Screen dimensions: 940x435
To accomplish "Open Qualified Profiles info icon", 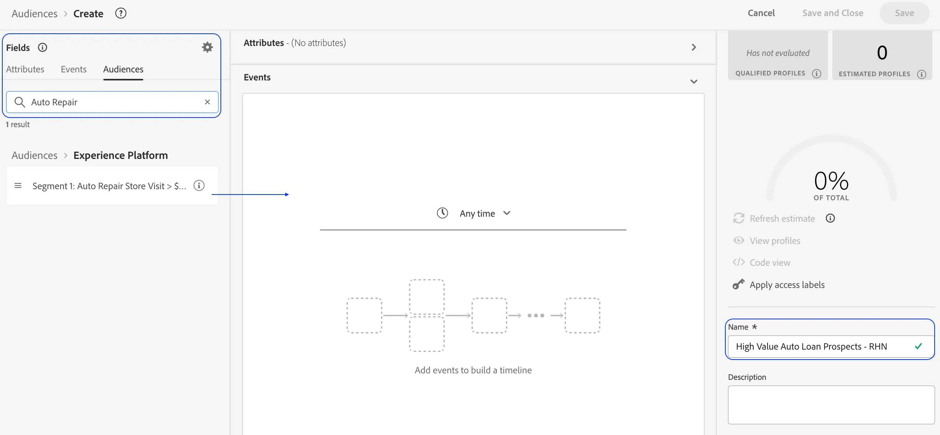I will (817, 74).
